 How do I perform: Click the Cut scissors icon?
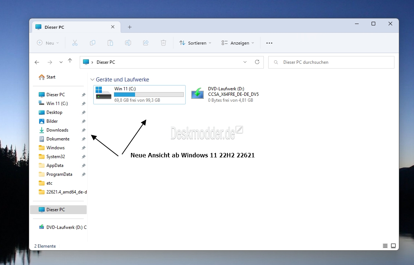(75, 43)
